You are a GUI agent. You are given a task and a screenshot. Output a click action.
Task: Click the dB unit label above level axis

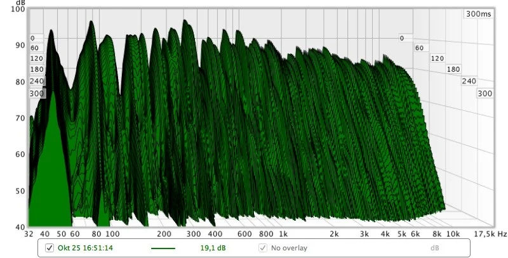pyautogui.click(x=20, y=3)
